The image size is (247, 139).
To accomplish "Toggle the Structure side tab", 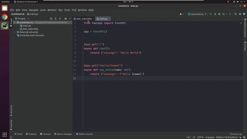I will [x=11, y=110].
